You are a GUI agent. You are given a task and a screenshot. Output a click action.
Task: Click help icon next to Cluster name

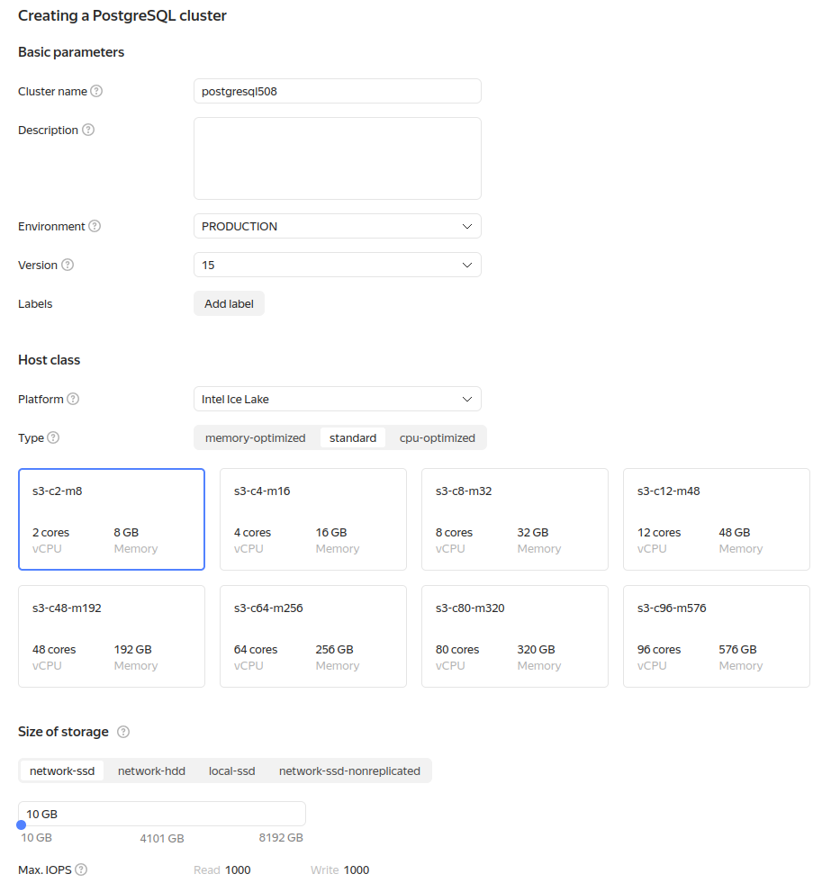pos(96,91)
